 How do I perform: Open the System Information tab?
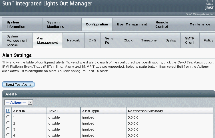[22, 24]
